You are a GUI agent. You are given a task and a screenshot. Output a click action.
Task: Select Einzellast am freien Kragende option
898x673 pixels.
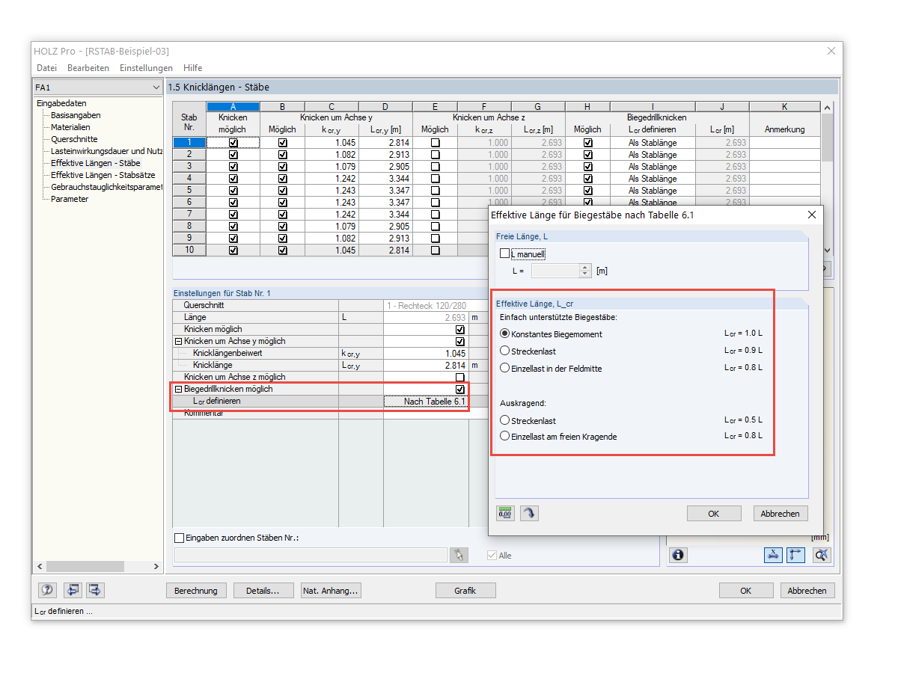(505, 436)
